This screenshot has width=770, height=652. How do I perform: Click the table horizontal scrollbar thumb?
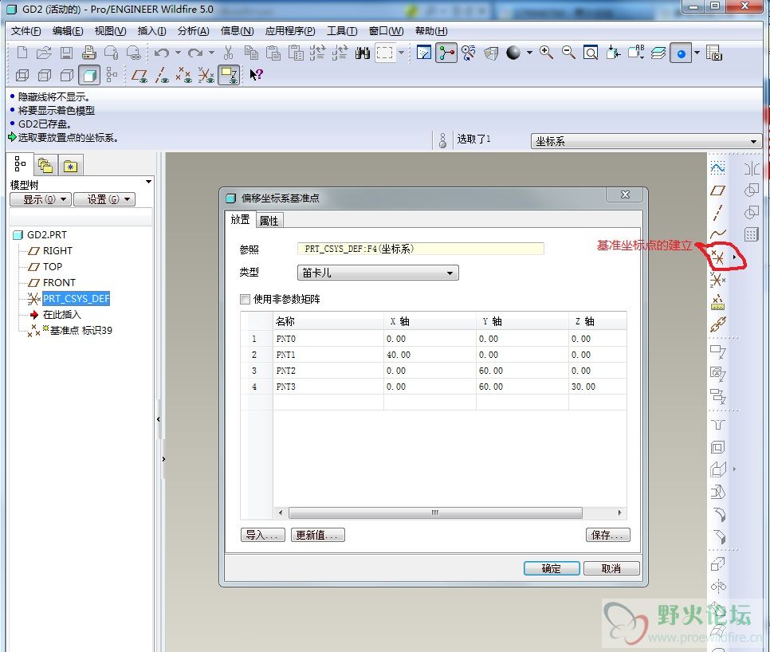click(435, 513)
